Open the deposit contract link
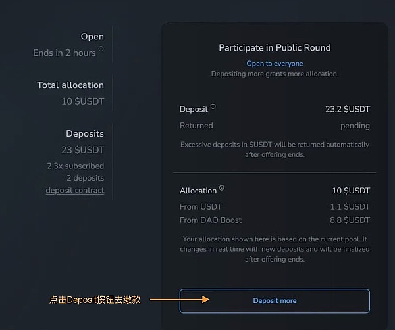The image size is (395, 330). coord(74,190)
